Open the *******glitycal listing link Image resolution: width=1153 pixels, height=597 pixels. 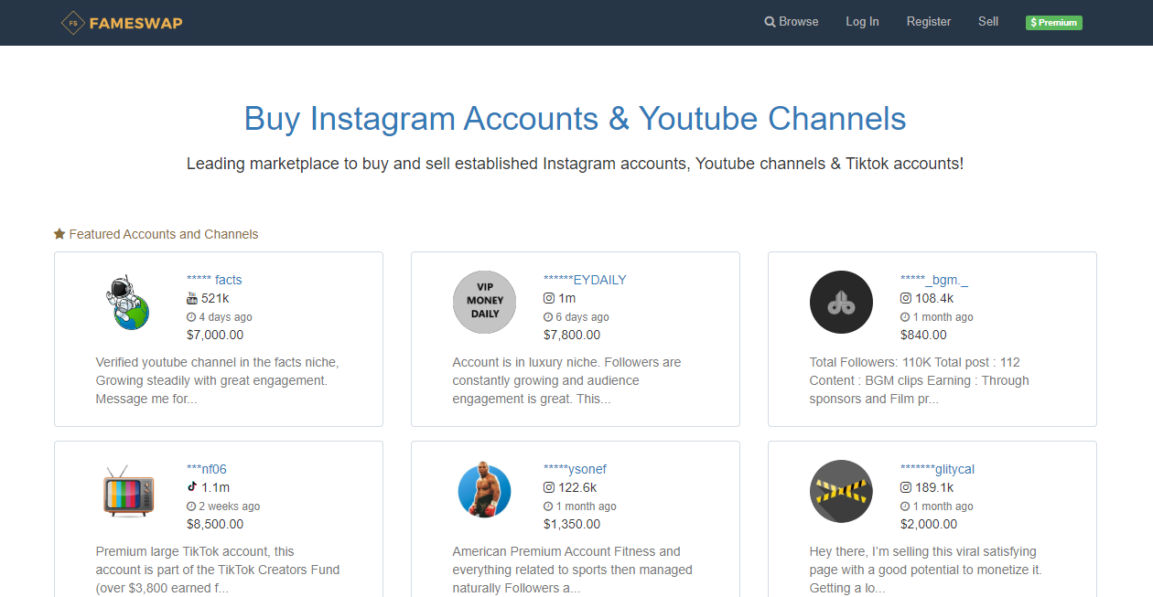point(937,469)
